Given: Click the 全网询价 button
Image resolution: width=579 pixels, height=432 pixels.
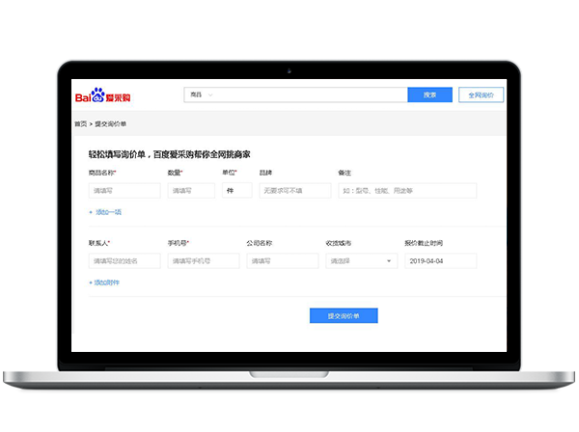Looking at the screenshot, I should pos(480,94).
